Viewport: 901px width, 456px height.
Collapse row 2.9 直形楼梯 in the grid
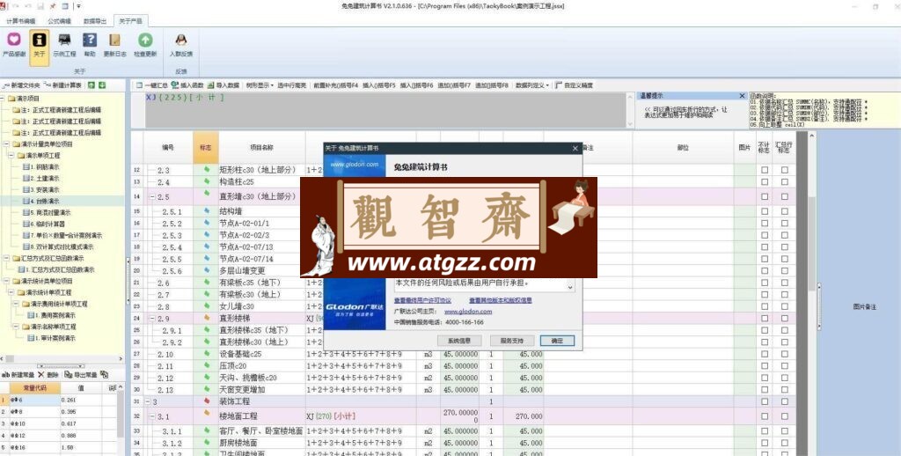coord(153,318)
